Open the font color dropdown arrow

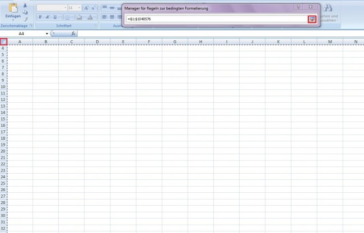(95, 17)
